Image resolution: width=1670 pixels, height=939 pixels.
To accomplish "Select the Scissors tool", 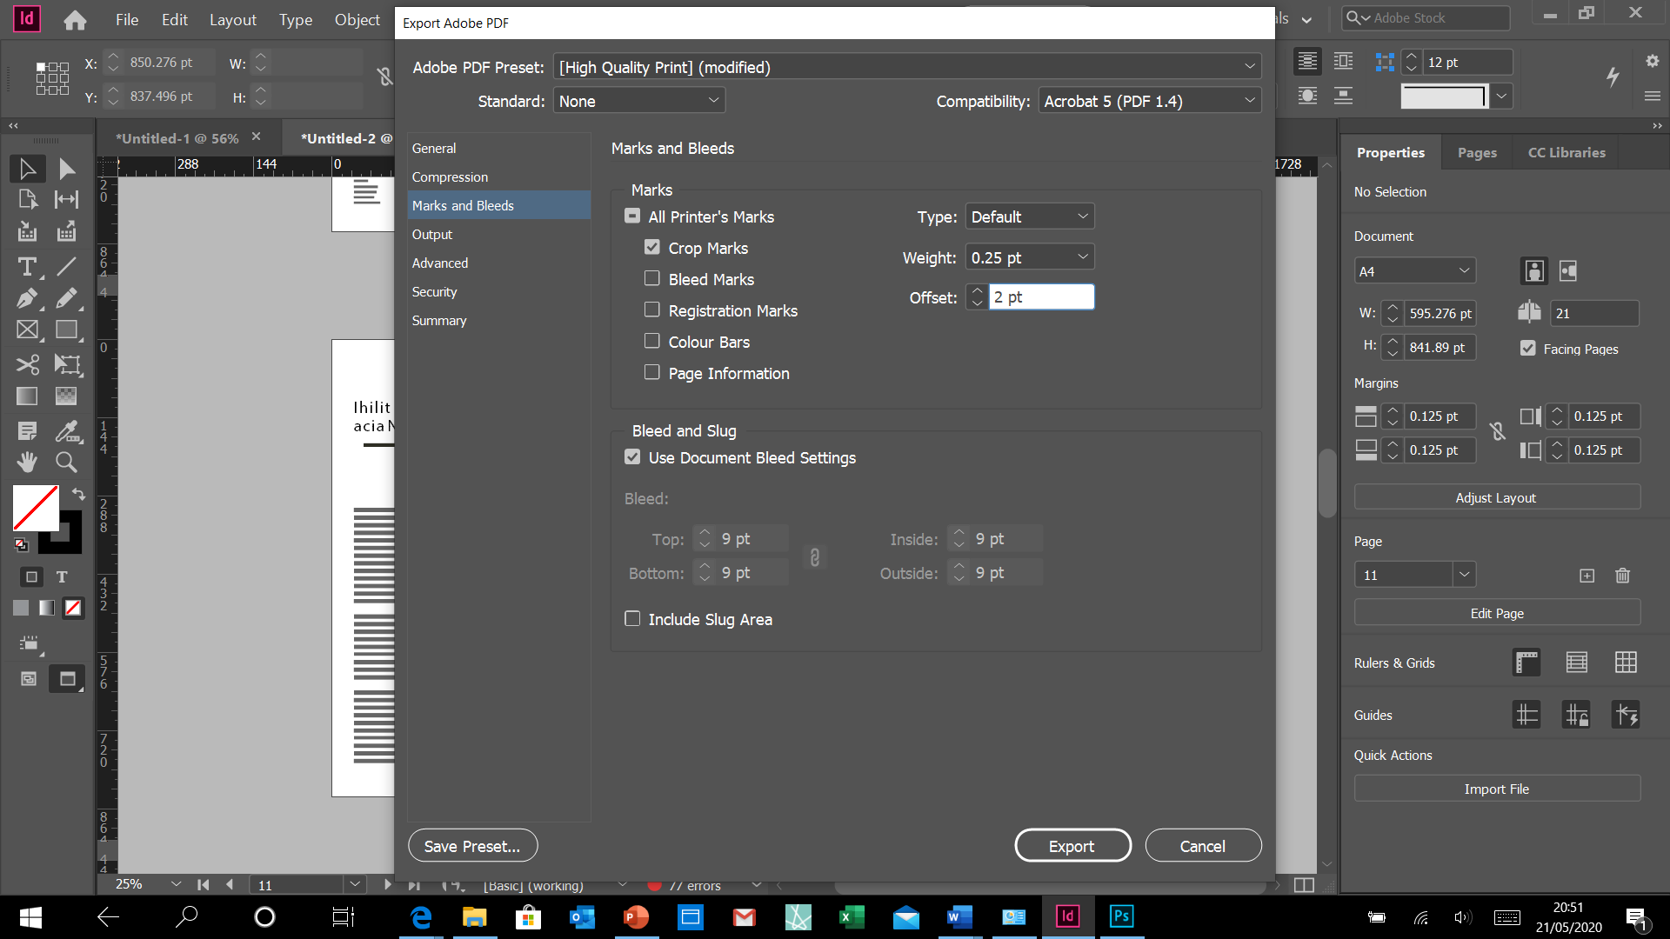I will tap(28, 364).
